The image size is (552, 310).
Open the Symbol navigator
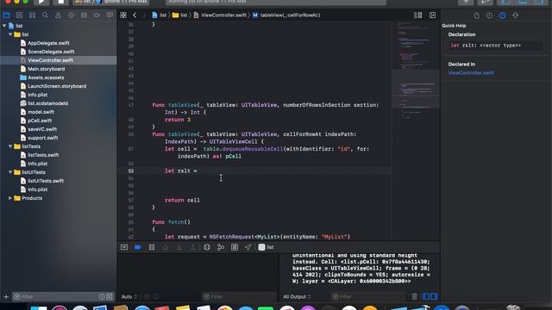point(33,15)
